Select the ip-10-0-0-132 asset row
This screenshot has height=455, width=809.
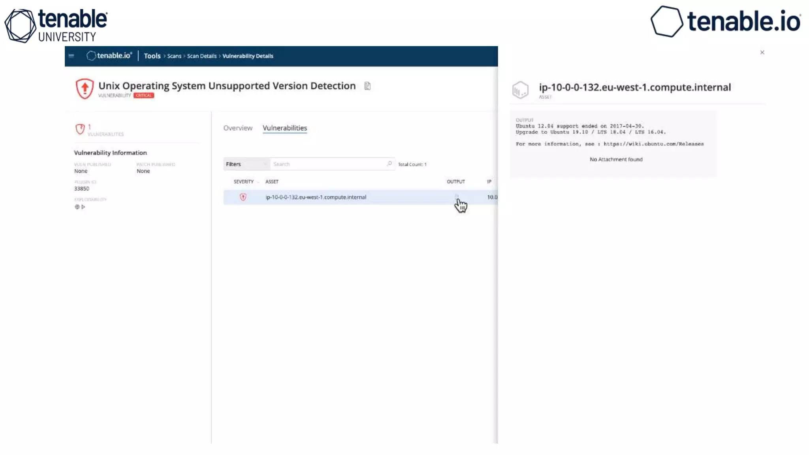(316, 197)
